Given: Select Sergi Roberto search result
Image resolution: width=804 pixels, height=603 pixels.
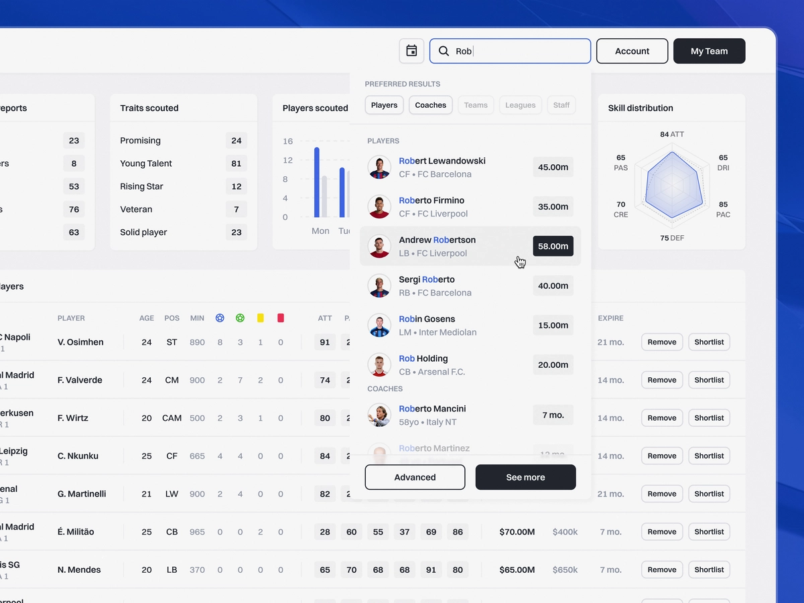Looking at the screenshot, I should pyautogui.click(x=470, y=286).
